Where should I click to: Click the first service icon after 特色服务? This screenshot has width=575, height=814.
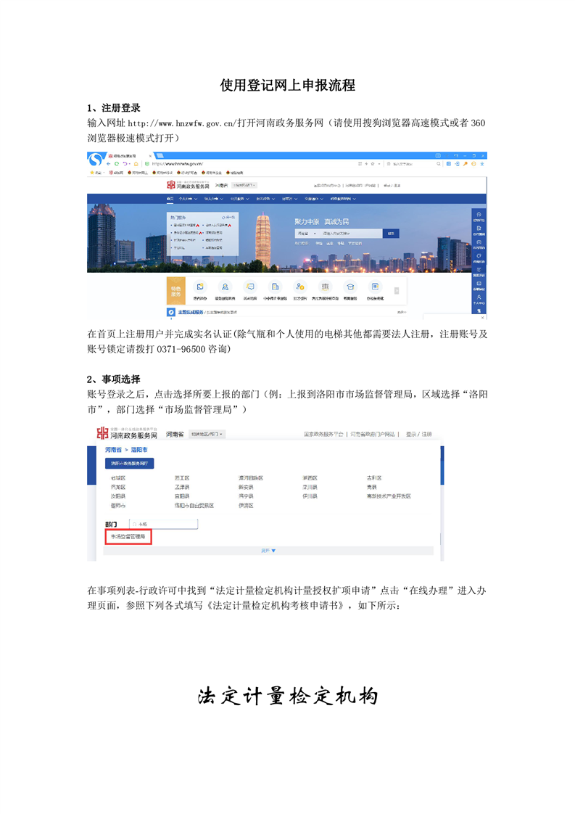coord(200,287)
